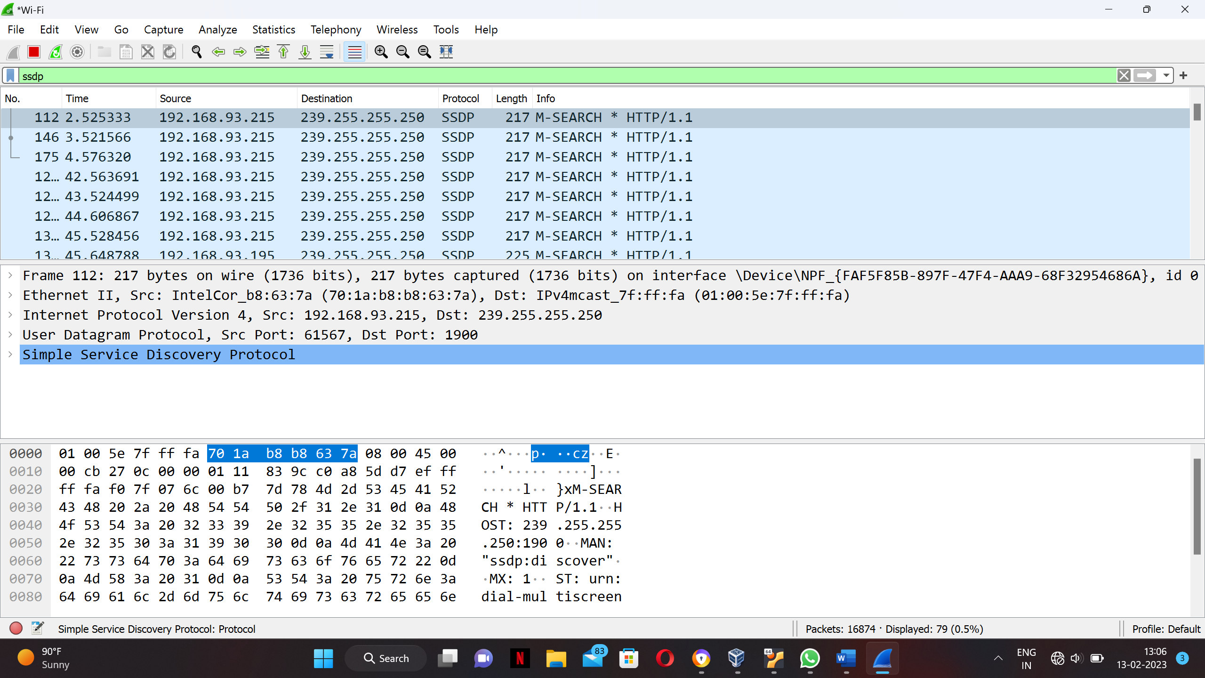1205x678 pixels.
Task: Open the Statistics menu
Action: coord(273,29)
